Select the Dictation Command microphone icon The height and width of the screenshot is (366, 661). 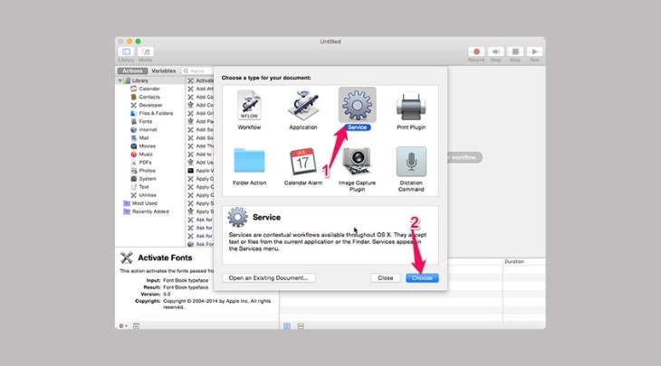[411, 162]
